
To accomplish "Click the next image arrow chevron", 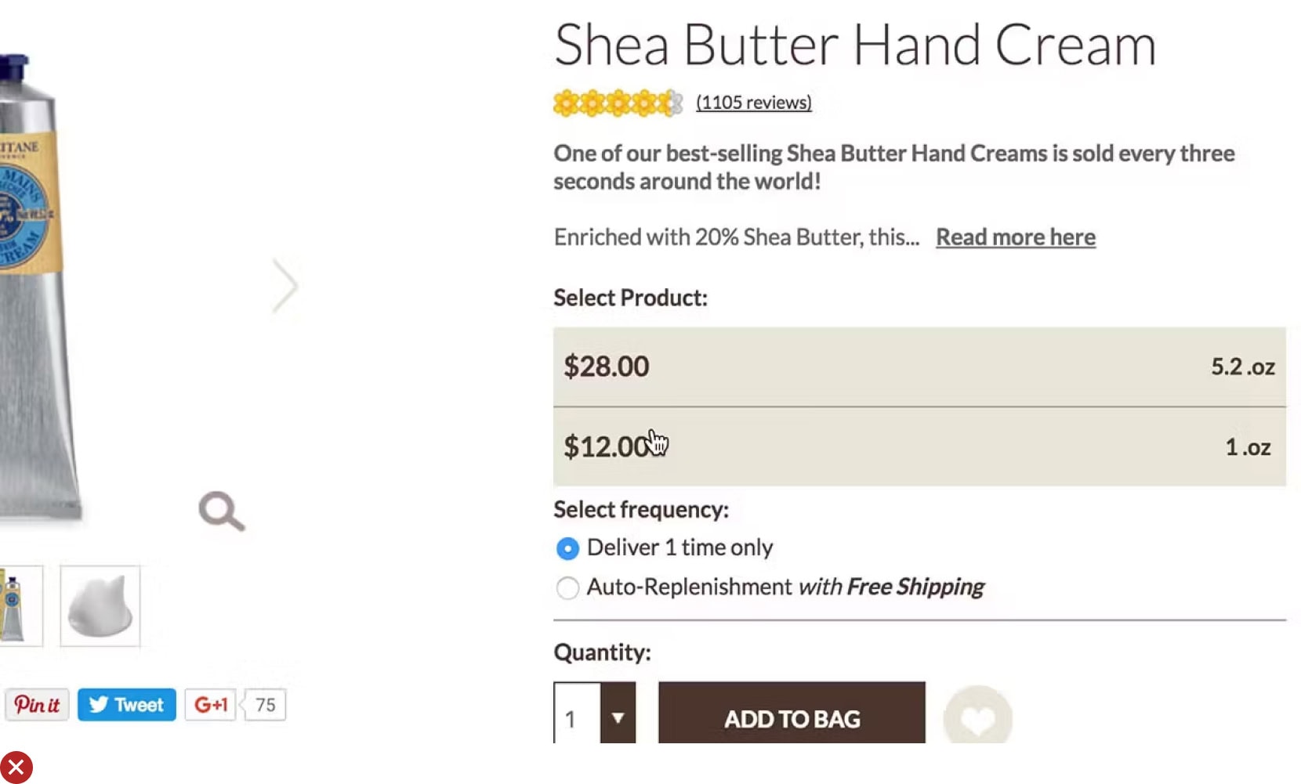I will (x=285, y=286).
